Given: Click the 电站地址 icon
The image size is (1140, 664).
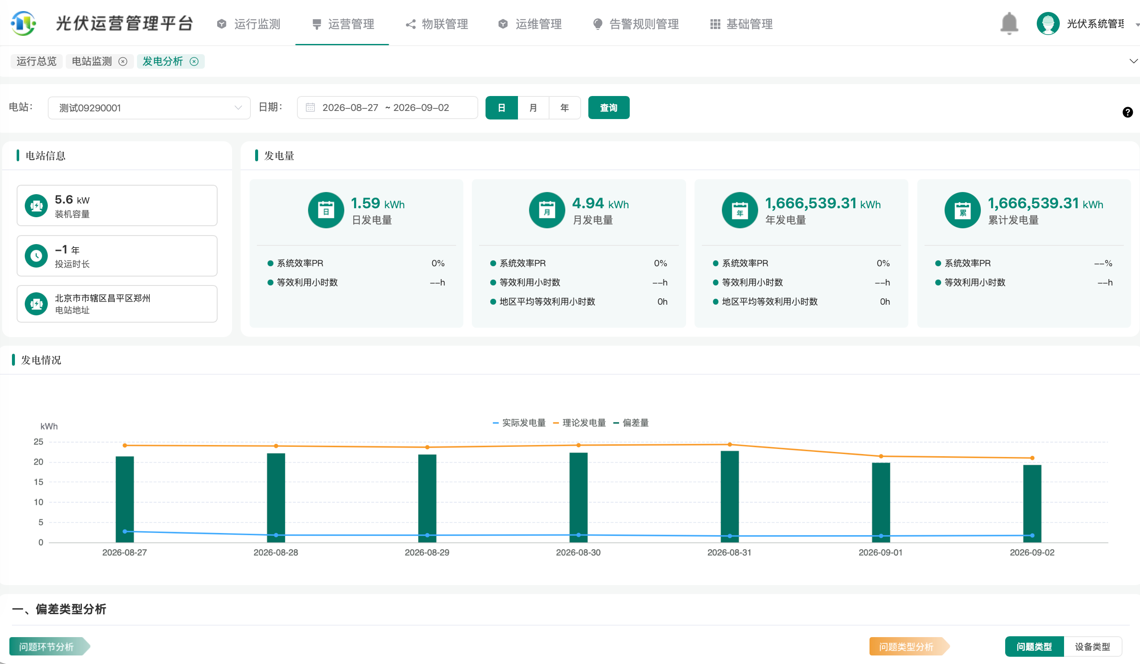Looking at the screenshot, I should click(36, 304).
